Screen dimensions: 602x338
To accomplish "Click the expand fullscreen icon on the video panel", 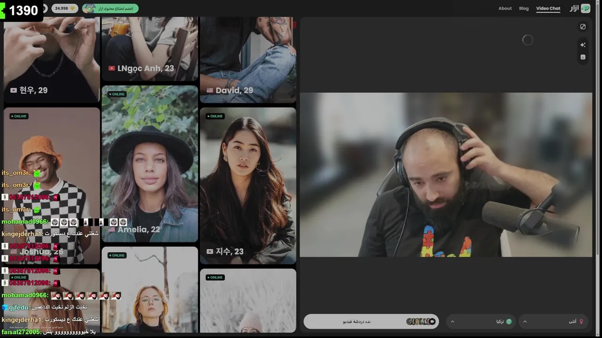I will (583, 27).
